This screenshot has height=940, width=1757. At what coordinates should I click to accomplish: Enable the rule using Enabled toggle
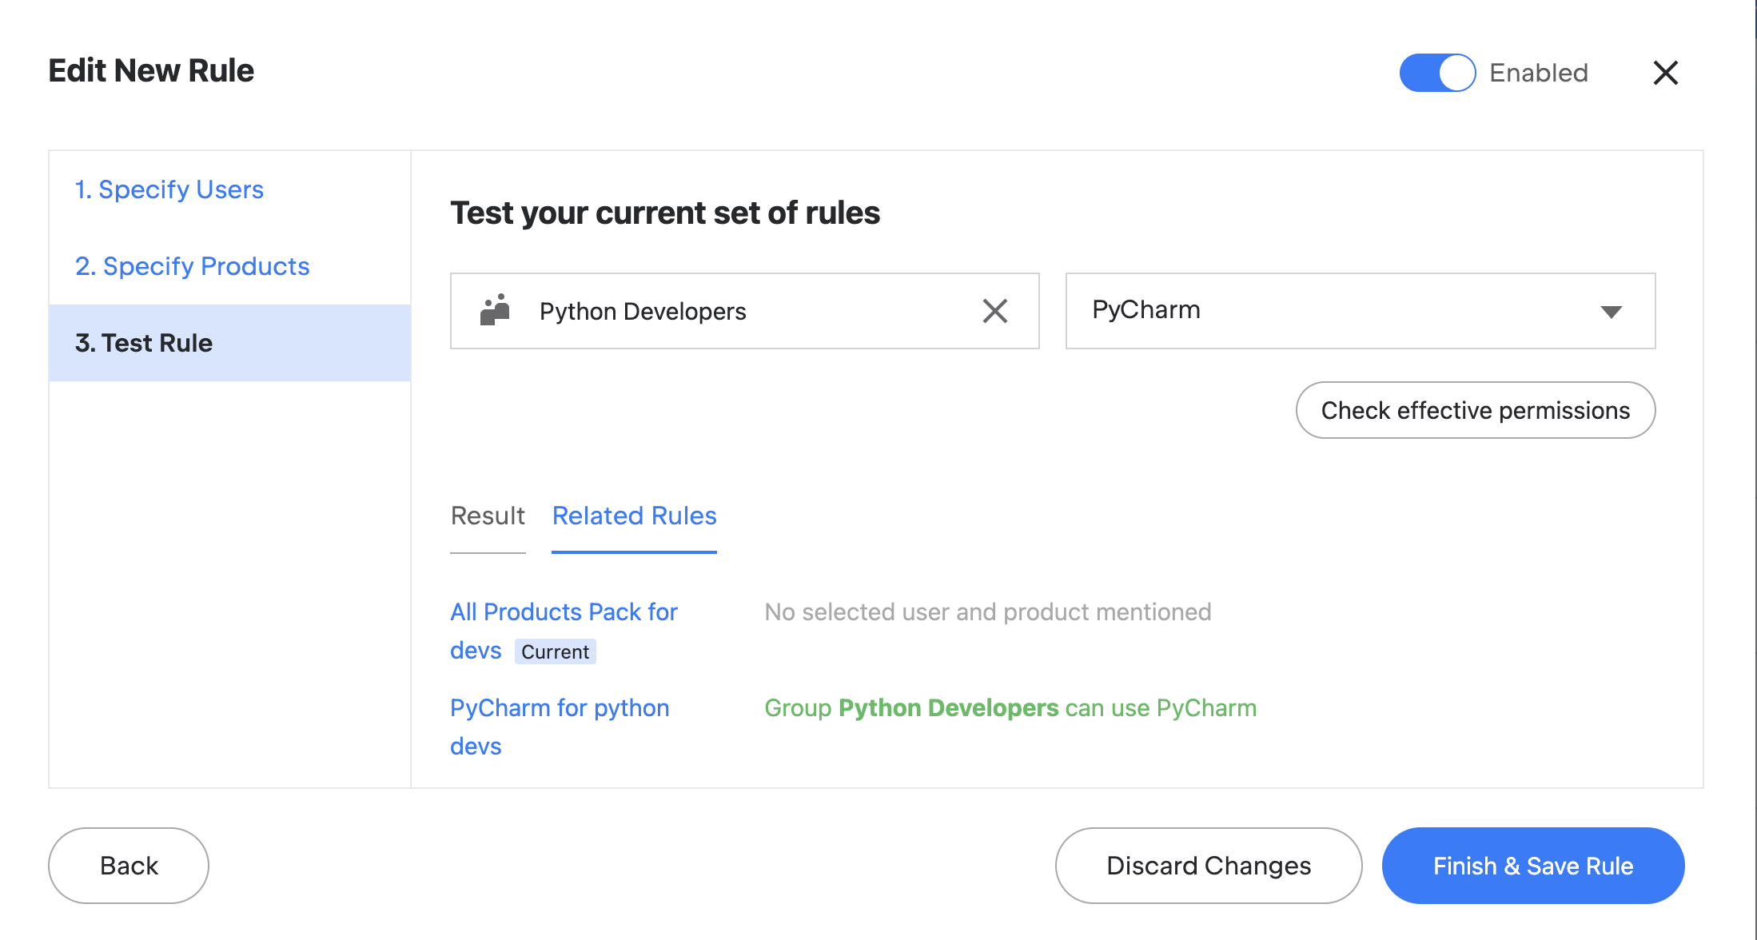pyautogui.click(x=1437, y=72)
